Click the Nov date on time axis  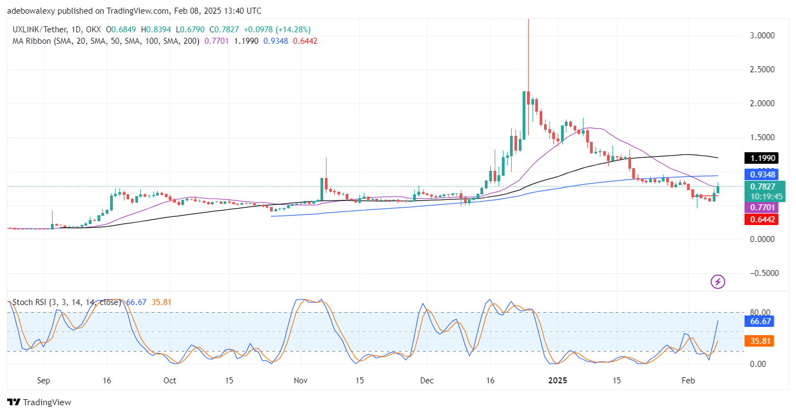tap(300, 380)
